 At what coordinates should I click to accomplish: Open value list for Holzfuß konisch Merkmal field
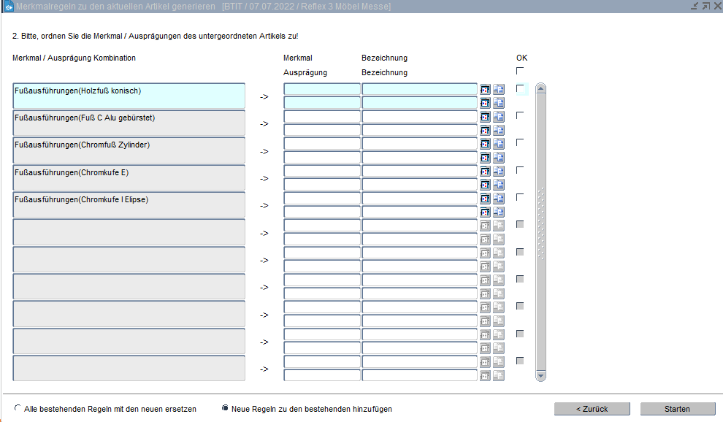pyautogui.click(x=485, y=89)
